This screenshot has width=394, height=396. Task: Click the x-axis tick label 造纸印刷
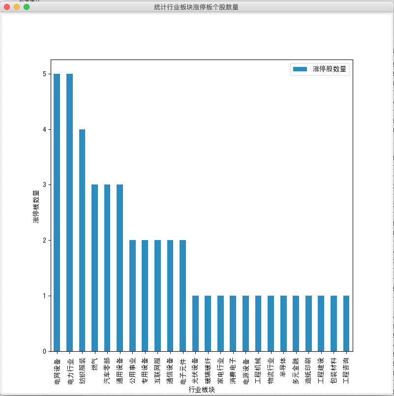tap(308, 371)
